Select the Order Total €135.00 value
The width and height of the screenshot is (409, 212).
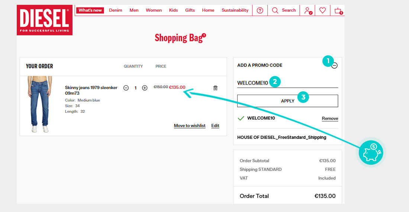tap(325, 196)
